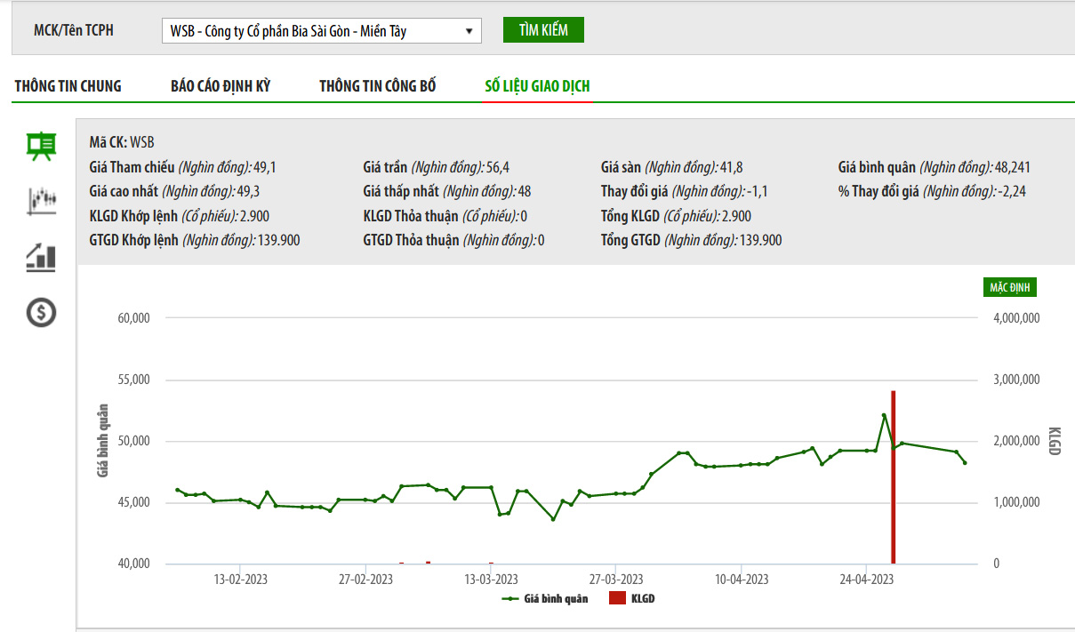
Task: Open the WSB company selection dropdown
Action: pyautogui.click(x=321, y=31)
